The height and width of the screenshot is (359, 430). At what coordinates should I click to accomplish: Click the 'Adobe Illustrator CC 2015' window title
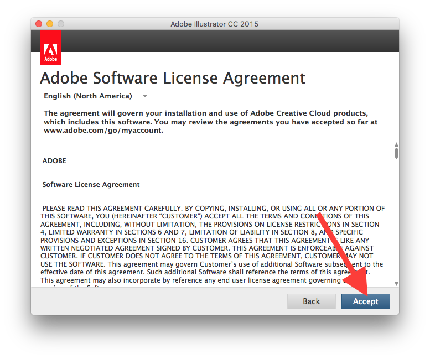pyautogui.click(x=215, y=24)
